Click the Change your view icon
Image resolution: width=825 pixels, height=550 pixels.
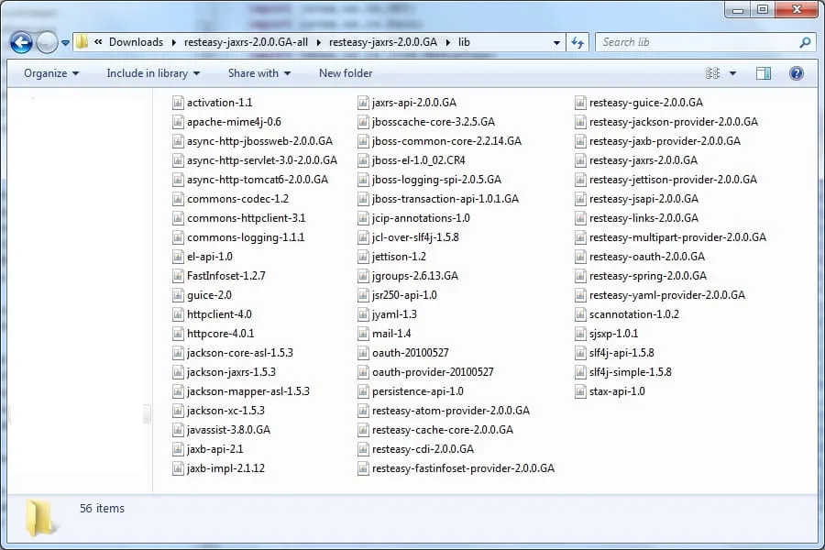[x=712, y=73]
